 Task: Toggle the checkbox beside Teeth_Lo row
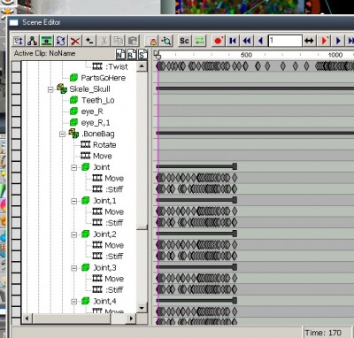(x=16, y=100)
